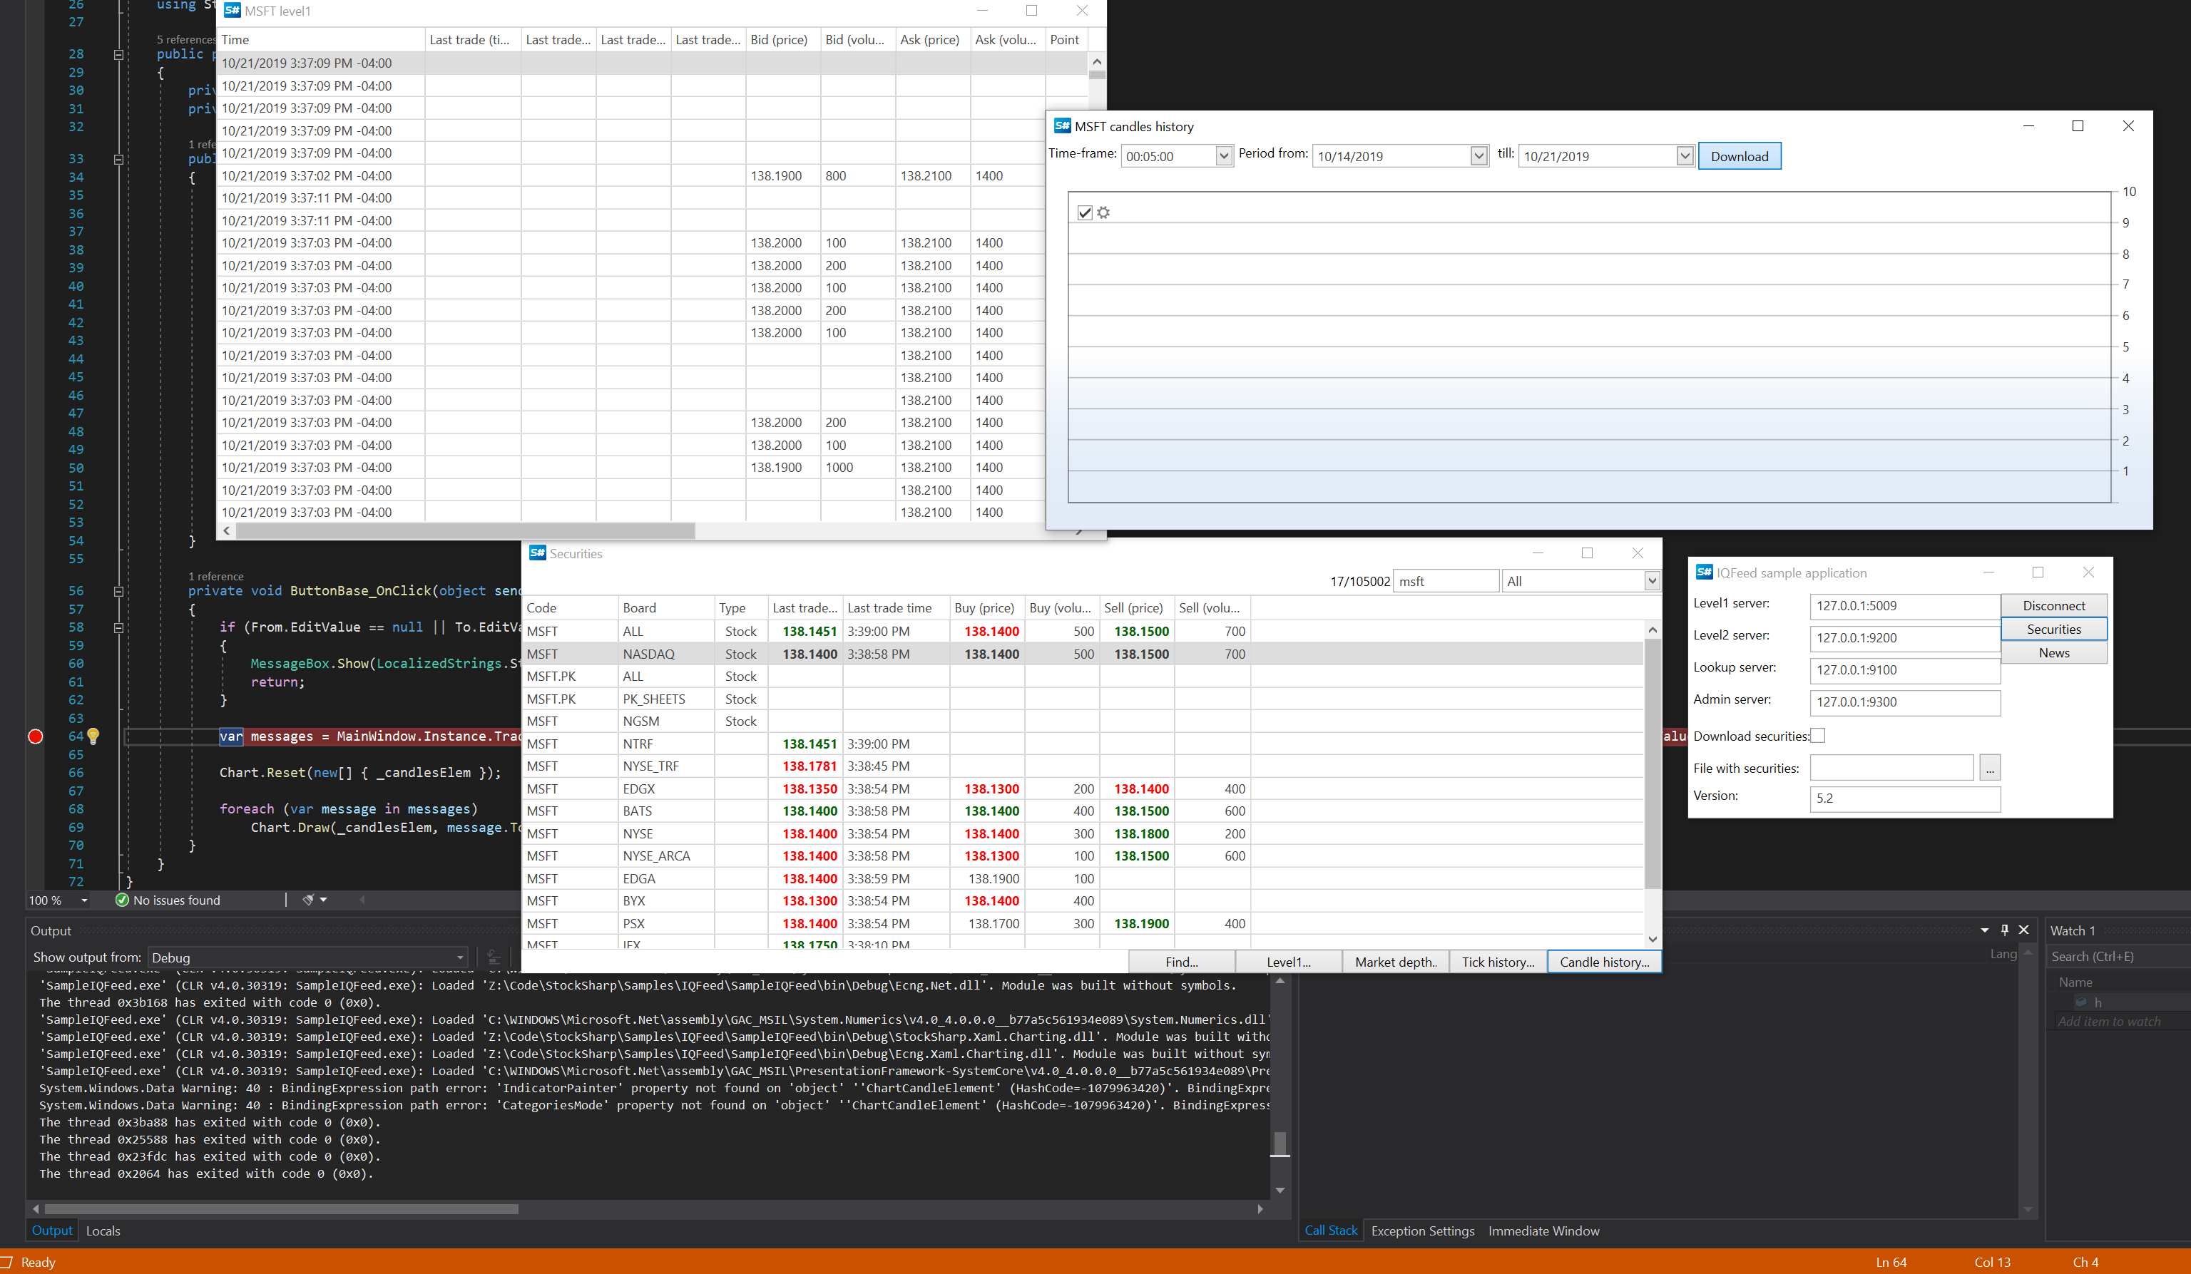Switch to the Call Stack tab
2191x1274 pixels.
(x=1330, y=1230)
